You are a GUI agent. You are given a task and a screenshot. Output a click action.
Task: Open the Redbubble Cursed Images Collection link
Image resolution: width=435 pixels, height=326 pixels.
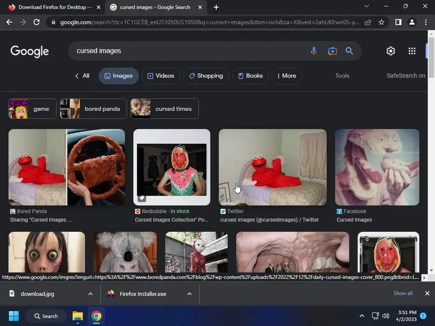[x=171, y=220]
